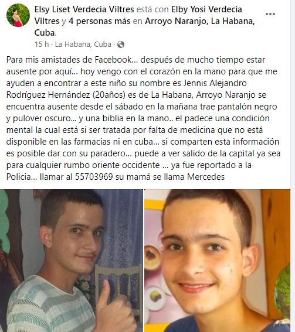Show the "4 personas más" tagged list
Image resolution: width=295 pixels, height=332 pixels.
click(100, 21)
